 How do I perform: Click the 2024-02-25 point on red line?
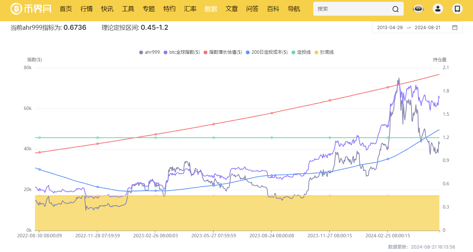[x=388, y=87]
